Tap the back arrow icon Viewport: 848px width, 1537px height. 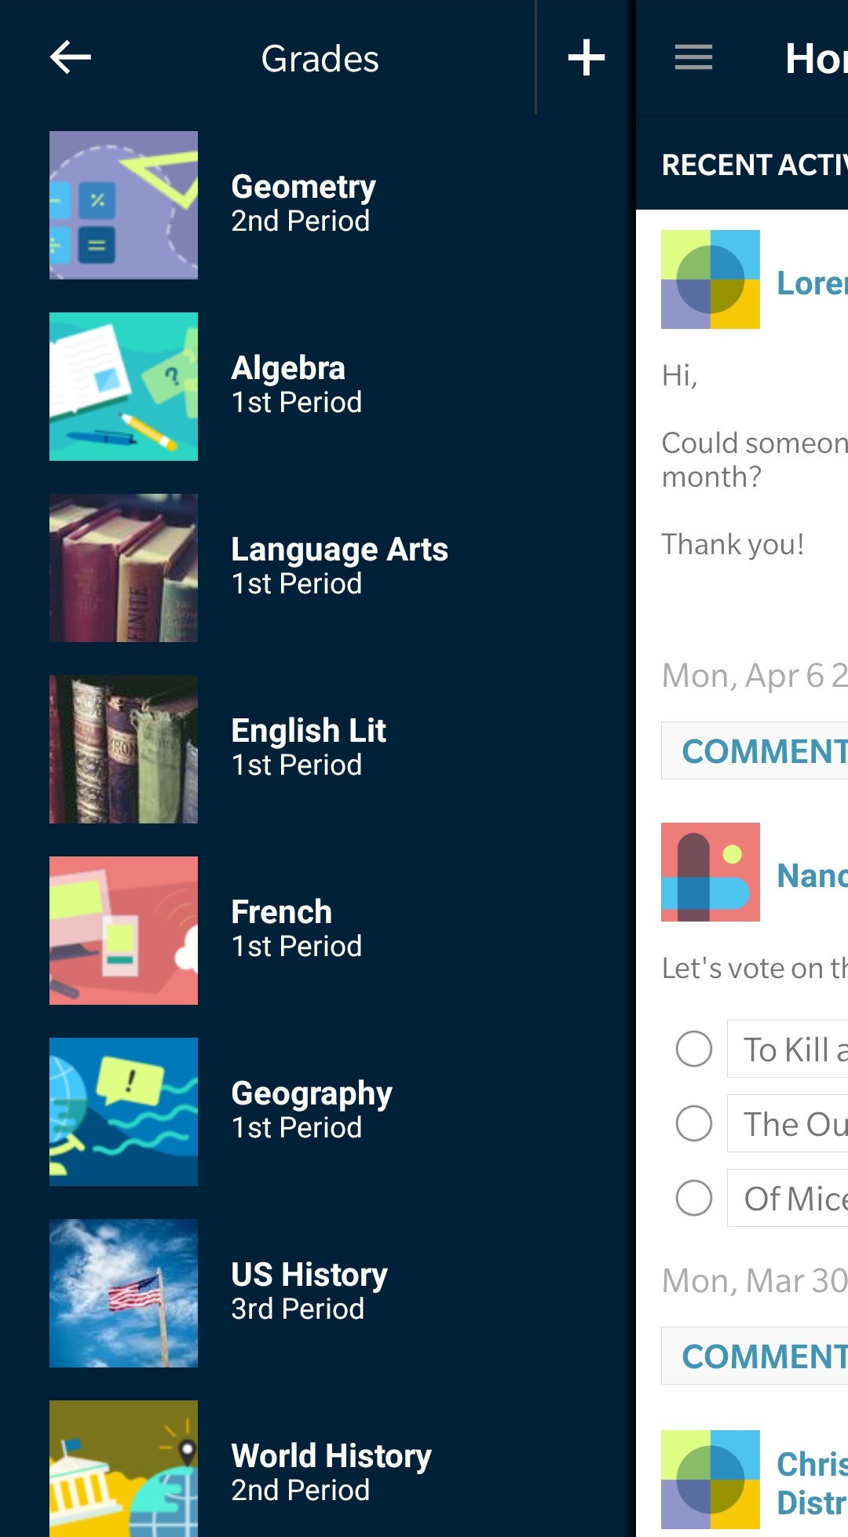(x=71, y=57)
